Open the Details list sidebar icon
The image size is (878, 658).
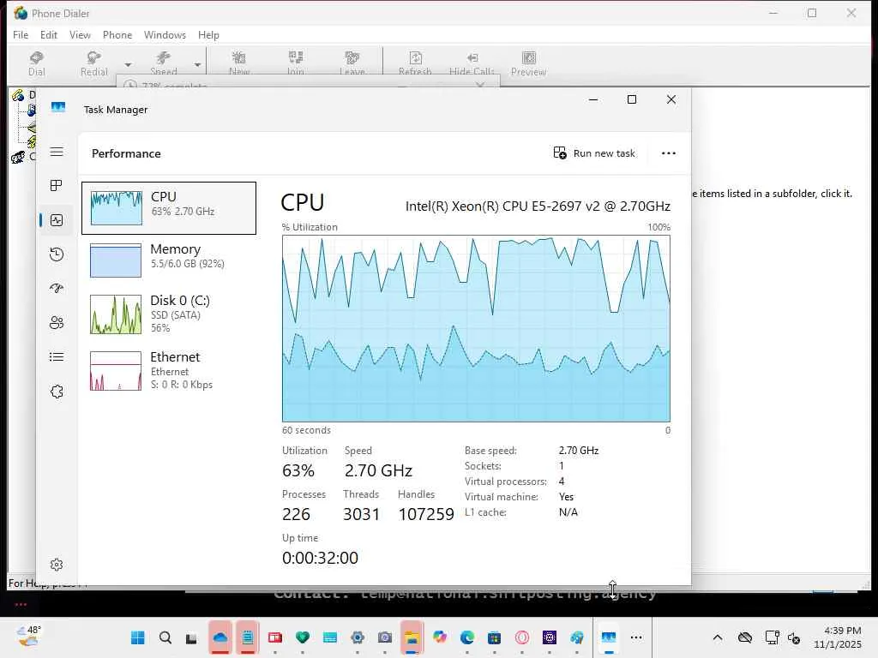pos(57,357)
